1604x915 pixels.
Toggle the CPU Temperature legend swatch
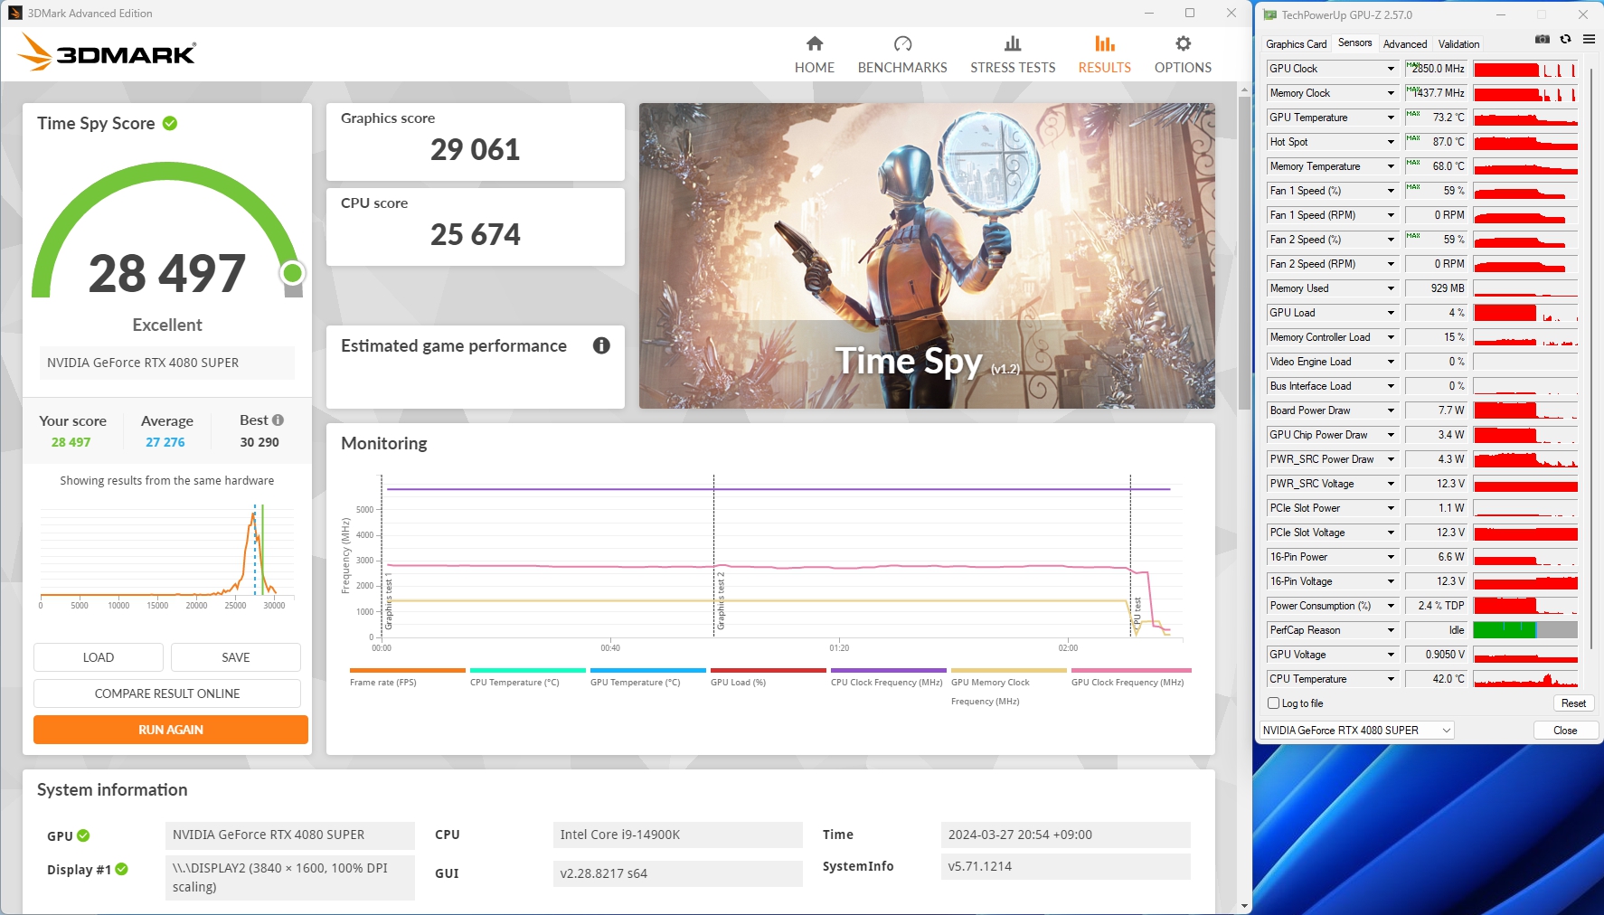click(527, 670)
